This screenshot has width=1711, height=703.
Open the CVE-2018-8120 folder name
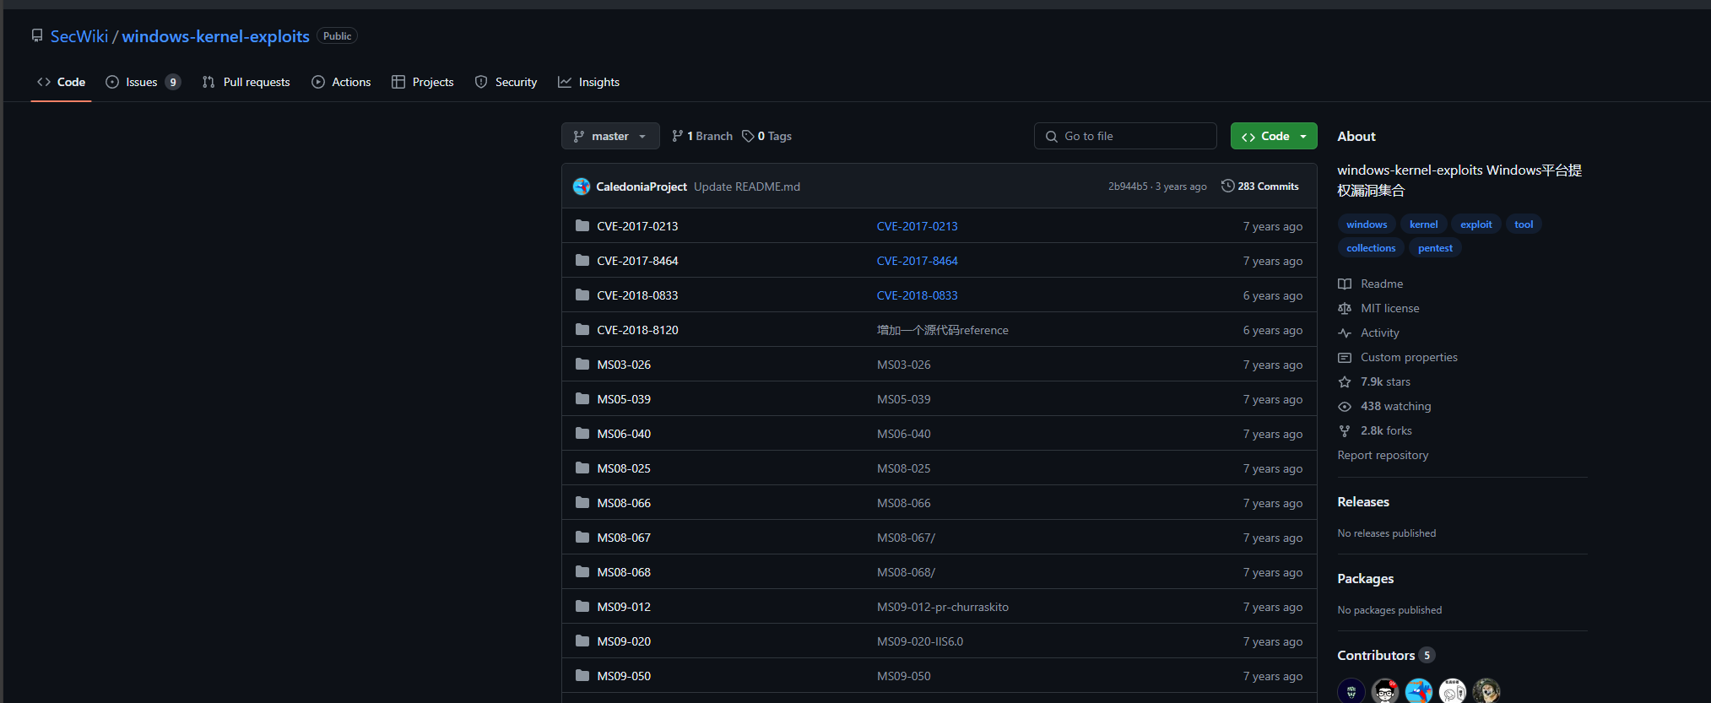[x=637, y=330]
